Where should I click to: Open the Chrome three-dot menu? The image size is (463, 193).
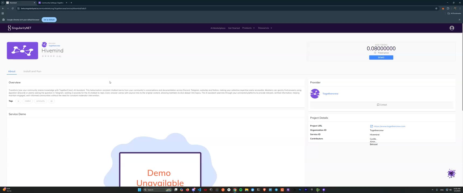460,8
